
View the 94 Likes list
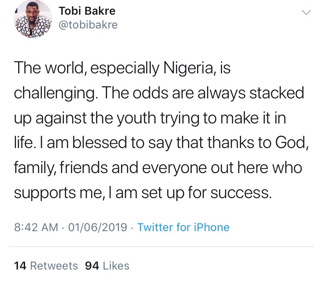coord(107,265)
